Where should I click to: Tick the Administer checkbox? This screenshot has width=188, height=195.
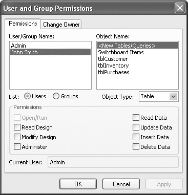[x=17, y=147]
